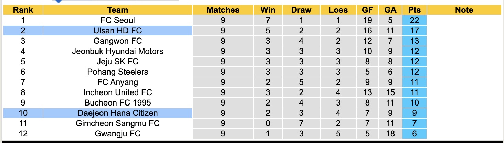504x143 pixels.
Task: Open Jeonbuk Hyundai Motors team page
Action: click(117, 51)
